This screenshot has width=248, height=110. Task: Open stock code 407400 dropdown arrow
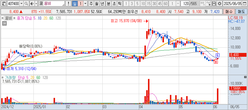pos(21,4)
